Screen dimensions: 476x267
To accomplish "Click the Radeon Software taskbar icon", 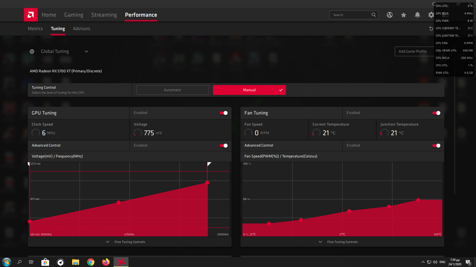I will [121, 262].
